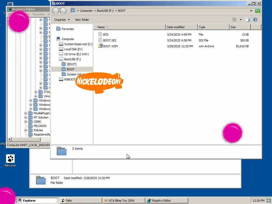Image resolution: width=272 pixels, height=204 pixels.
Task: Click the Favorites menu in Registry Editor
Action: 39,14
